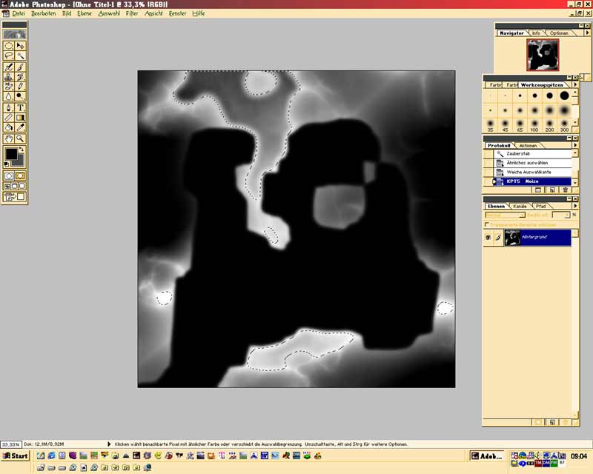Select the Lasso tool
This screenshot has height=474, width=593.
pos(8,56)
